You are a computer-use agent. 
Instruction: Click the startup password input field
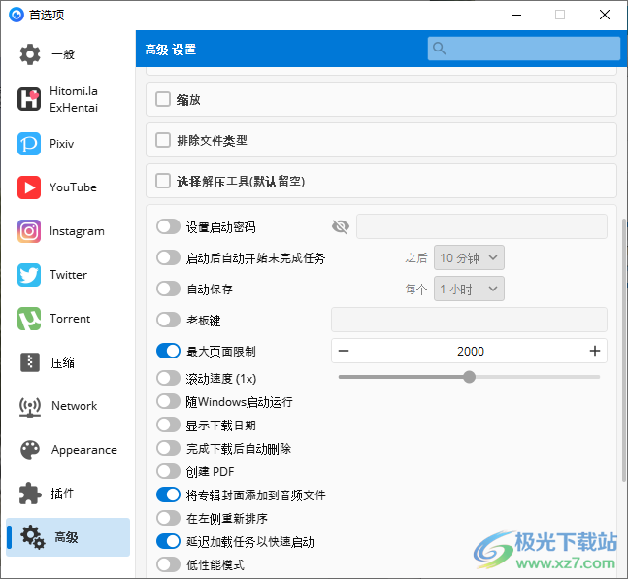(x=481, y=226)
